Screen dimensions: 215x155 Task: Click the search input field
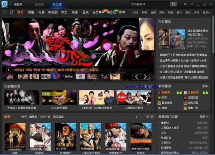[150, 4]
